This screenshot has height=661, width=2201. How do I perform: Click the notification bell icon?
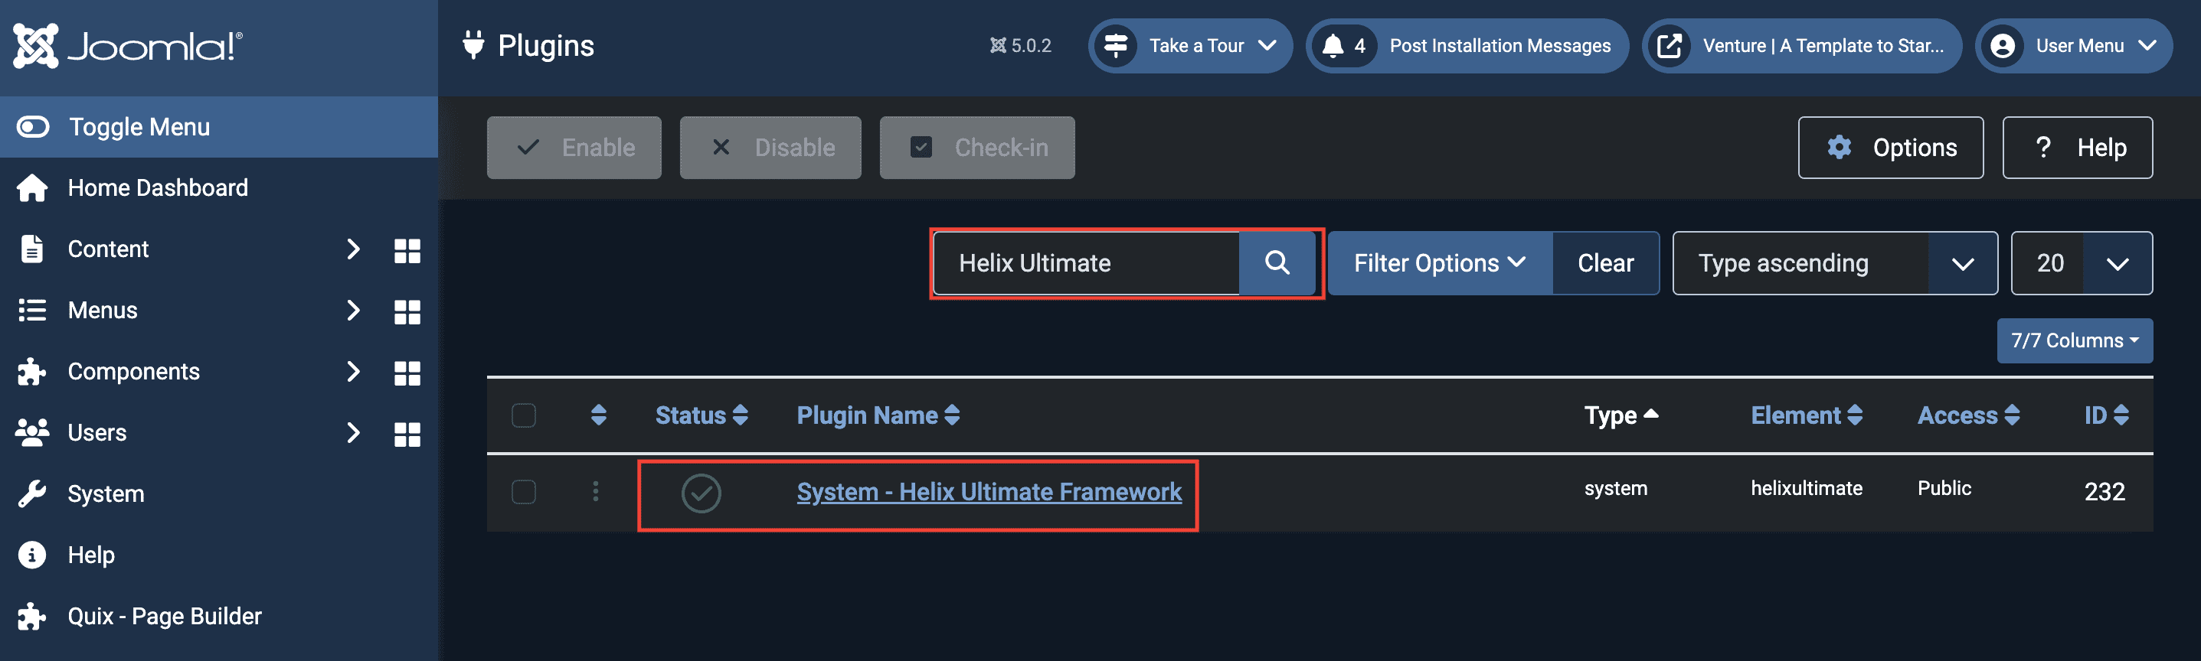tap(1333, 46)
